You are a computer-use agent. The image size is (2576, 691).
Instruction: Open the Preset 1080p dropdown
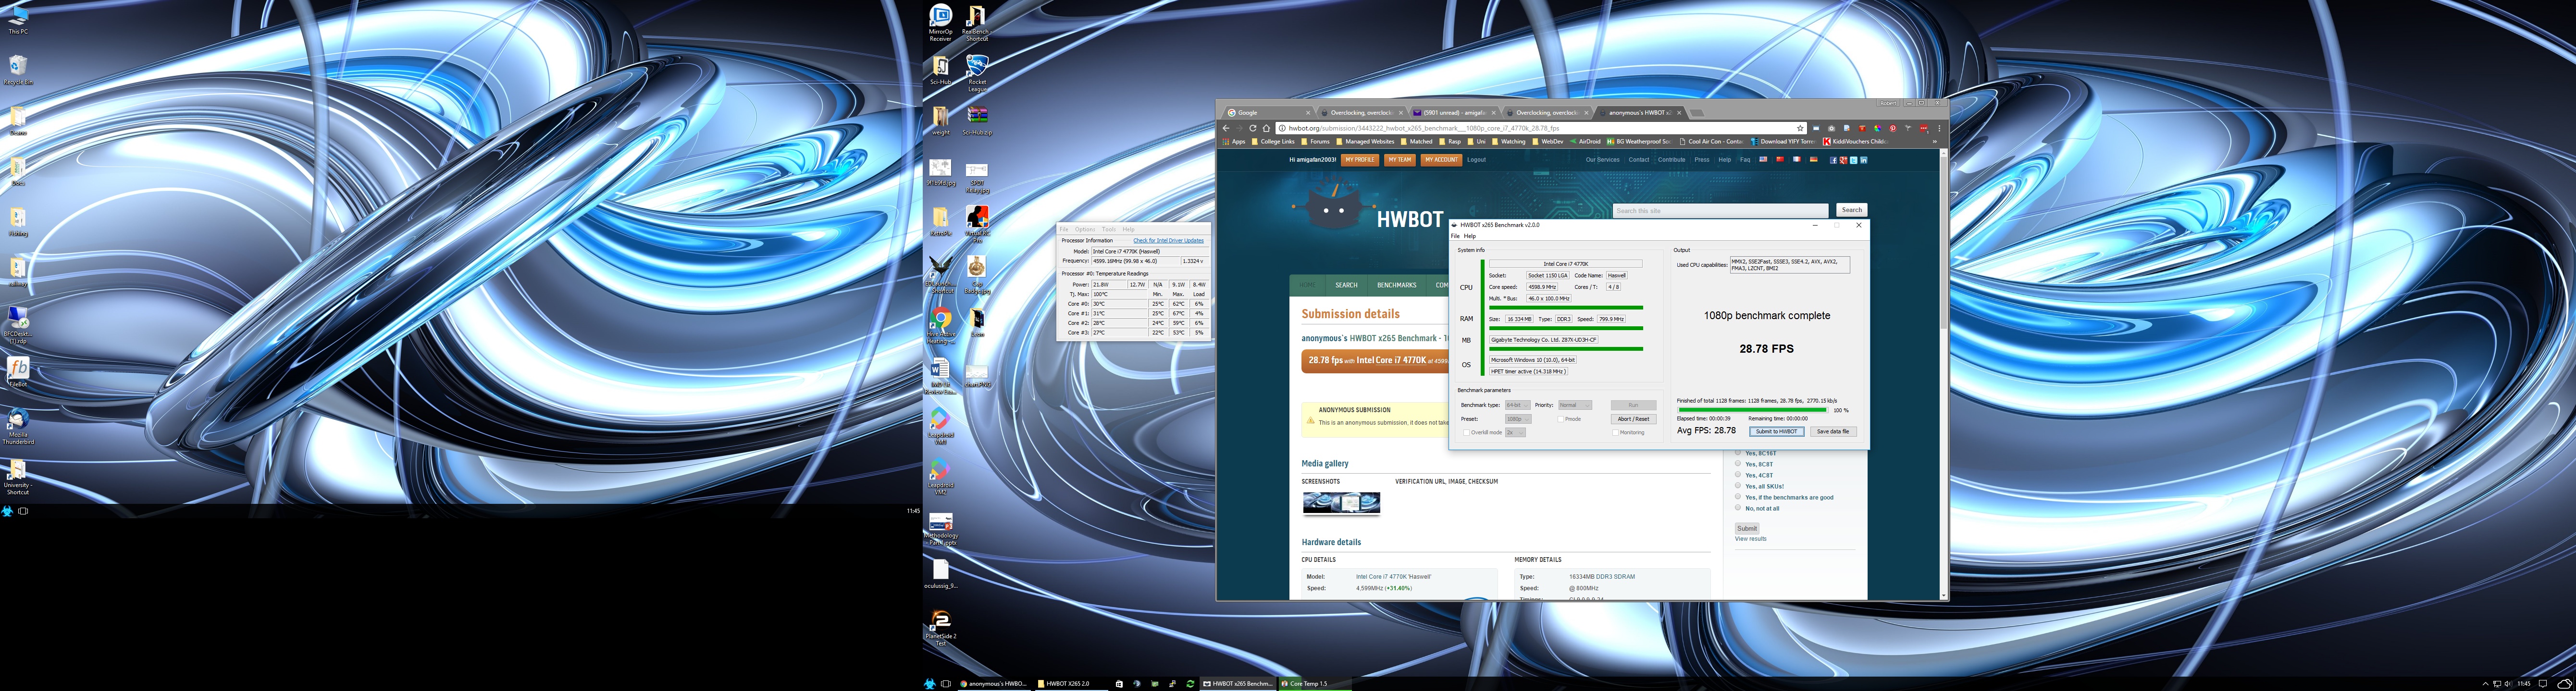tap(1518, 419)
